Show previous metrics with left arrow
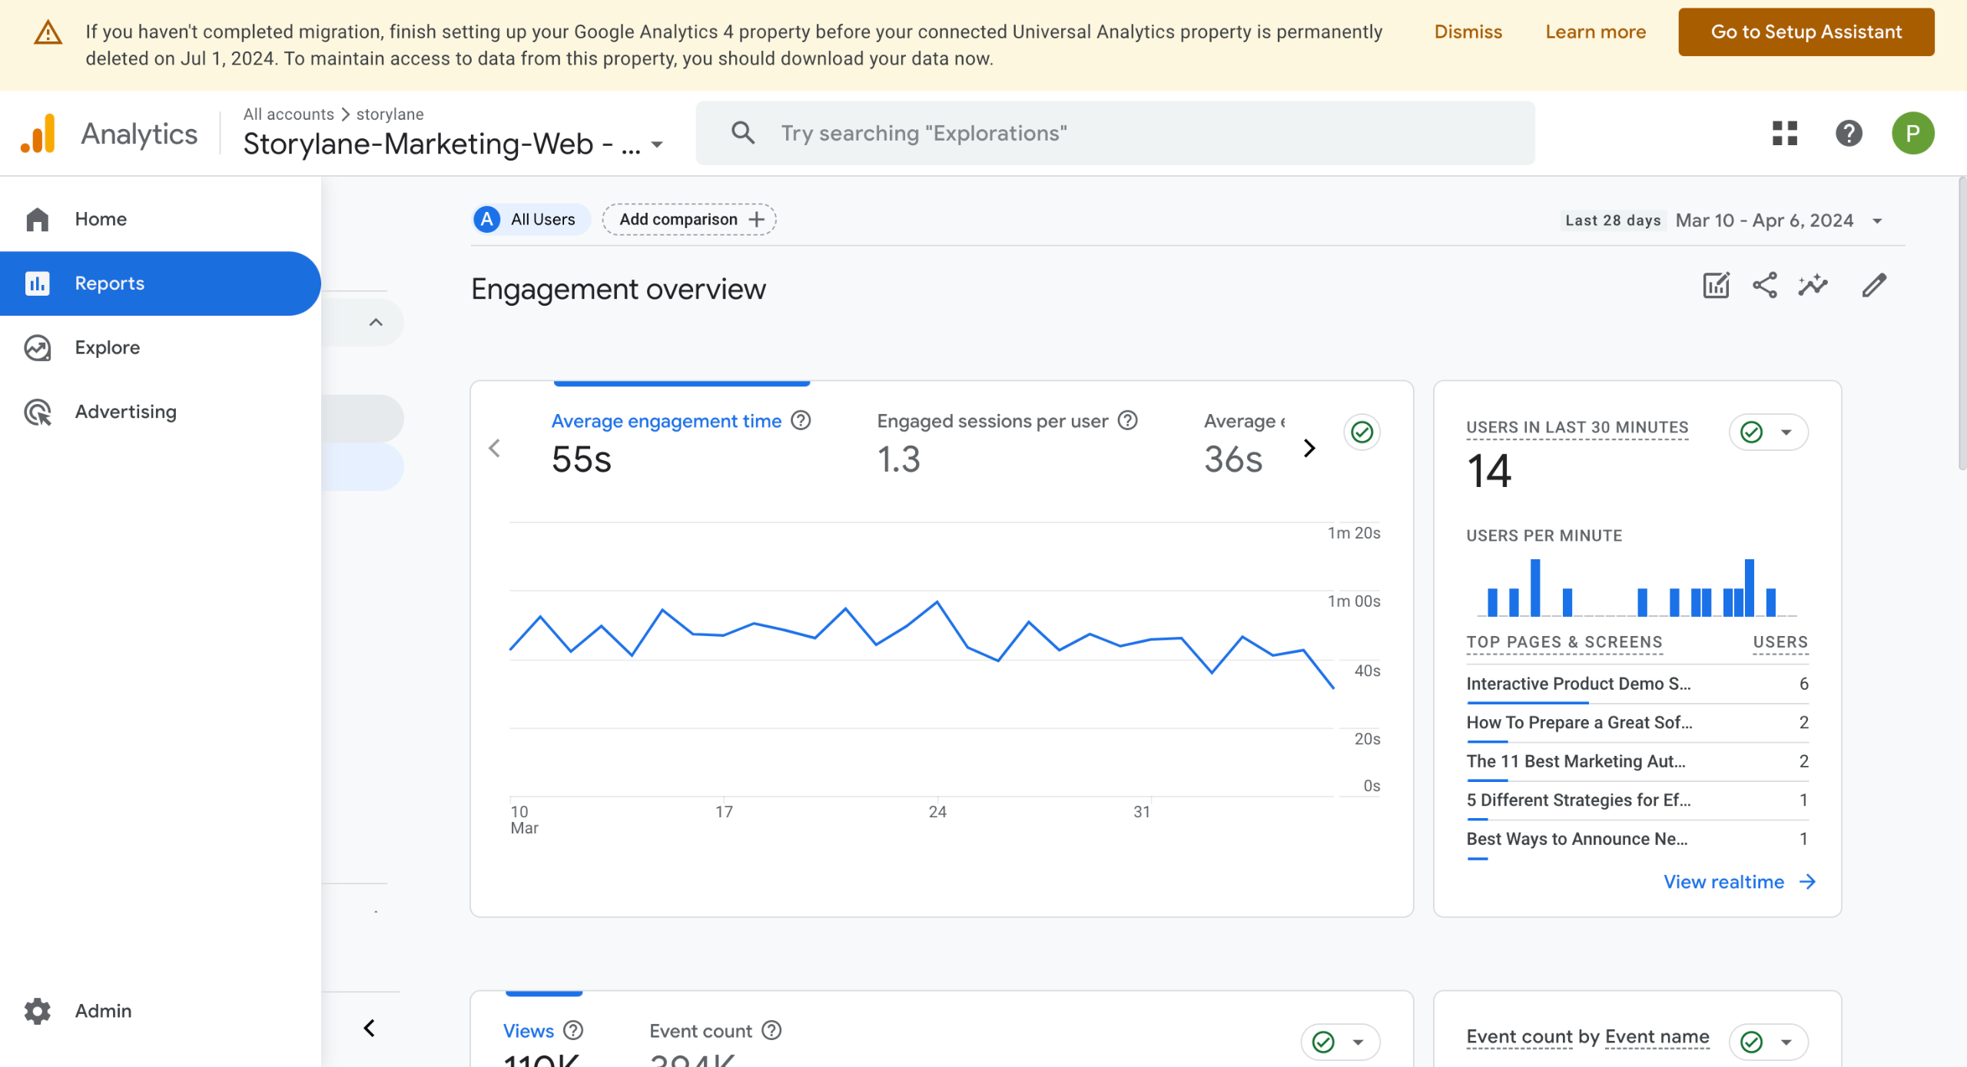The width and height of the screenshot is (1967, 1067). pyautogui.click(x=494, y=448)
